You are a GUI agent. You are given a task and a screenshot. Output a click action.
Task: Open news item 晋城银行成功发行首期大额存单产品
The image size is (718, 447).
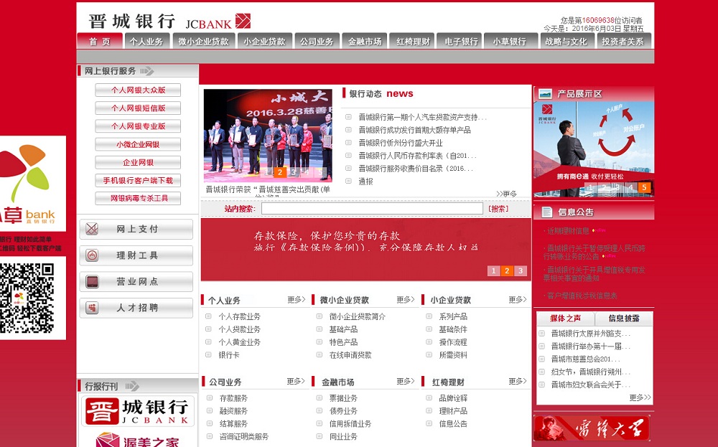click(x=414, y=130)
